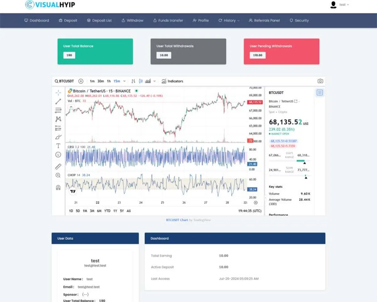The height and width of the screenshot is (302, 377).
Task: Open the Referrals Panel
Action: click(264, 20)
